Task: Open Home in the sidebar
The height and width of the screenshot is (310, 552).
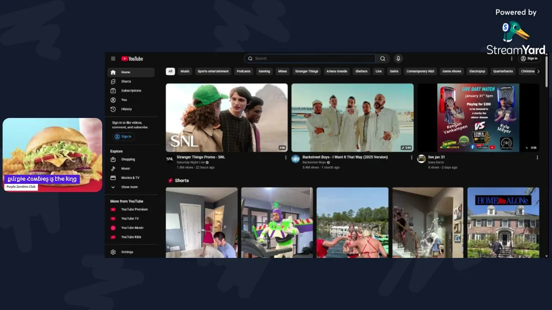Action: (x=131, y=72)
